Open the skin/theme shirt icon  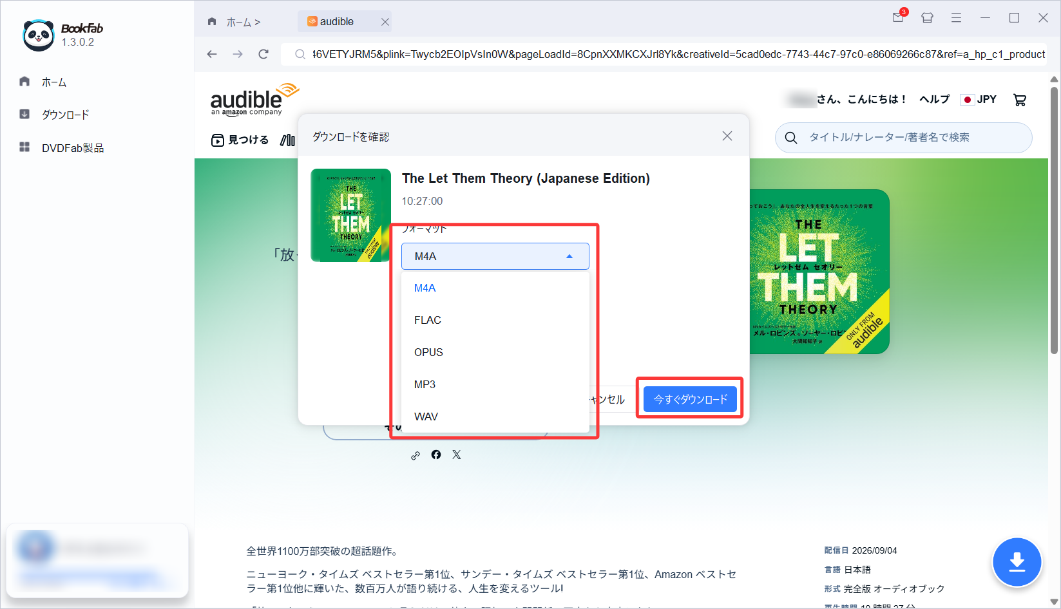click(927, 18)
